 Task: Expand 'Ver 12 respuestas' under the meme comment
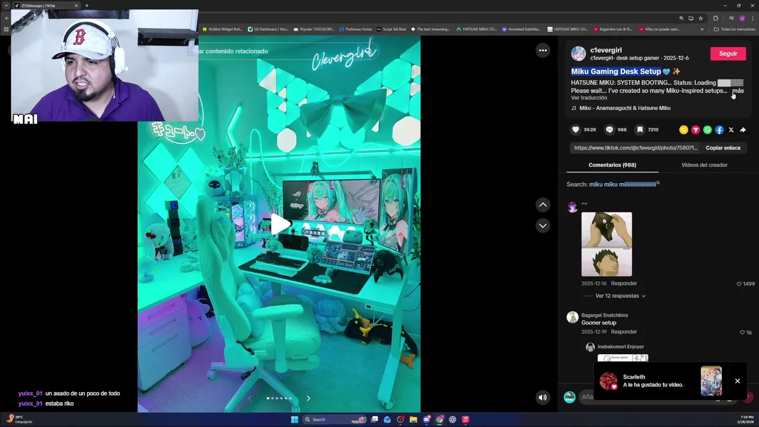620,296
